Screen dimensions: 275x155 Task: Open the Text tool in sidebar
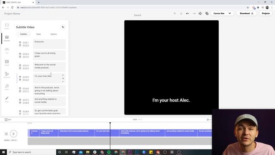click(x=7, y=51)
